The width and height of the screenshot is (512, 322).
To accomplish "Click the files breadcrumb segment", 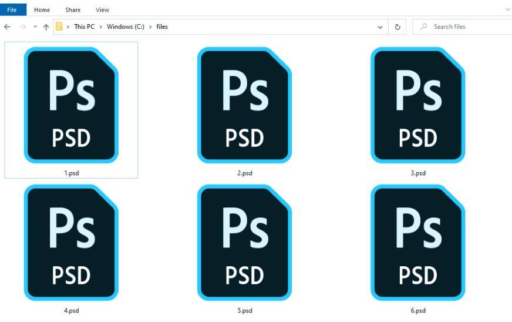I will pyautogui.click(x=162, y=27).
